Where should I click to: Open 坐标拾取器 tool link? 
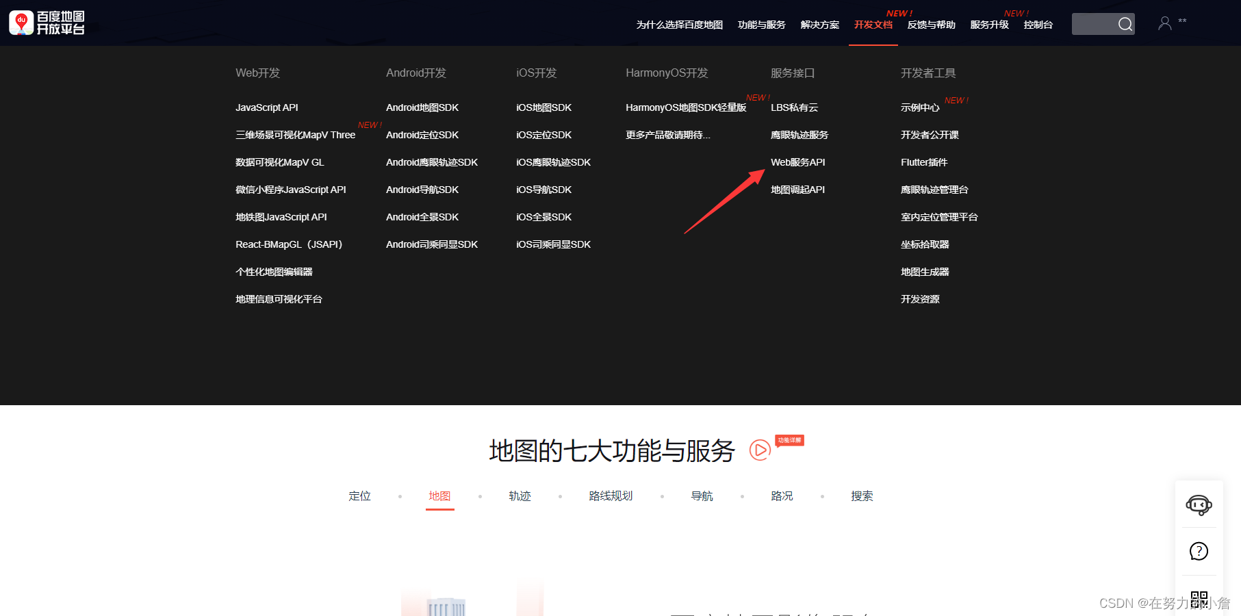pos(925,244)
